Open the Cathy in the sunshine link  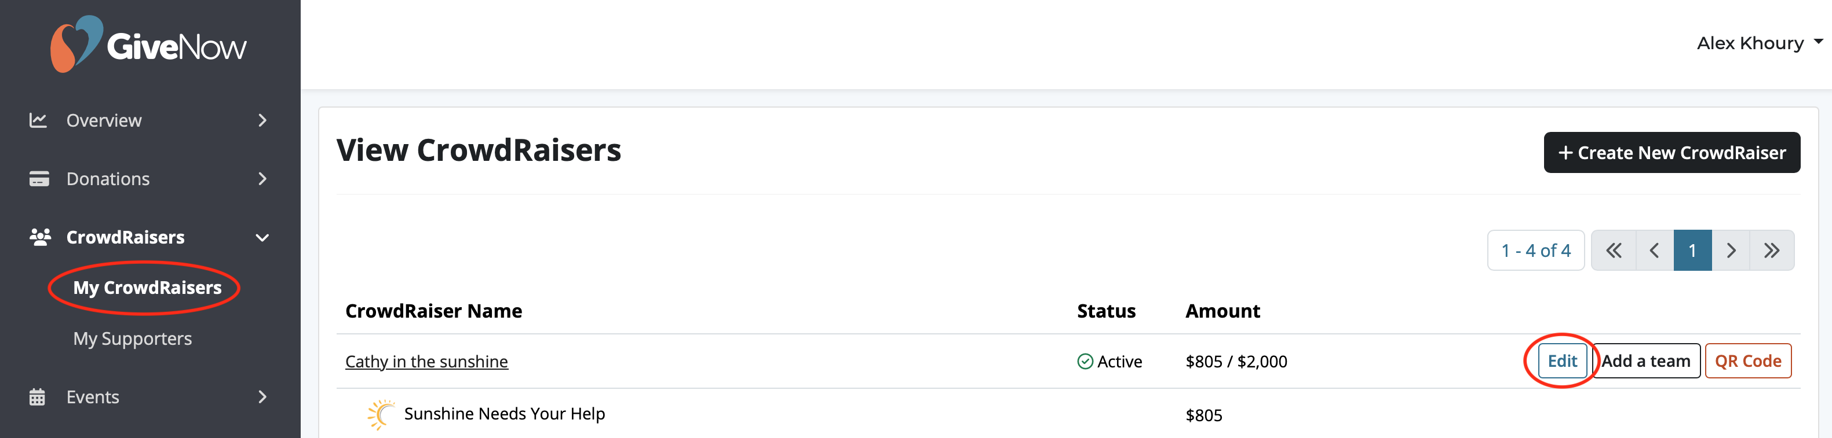pos(426,361)
